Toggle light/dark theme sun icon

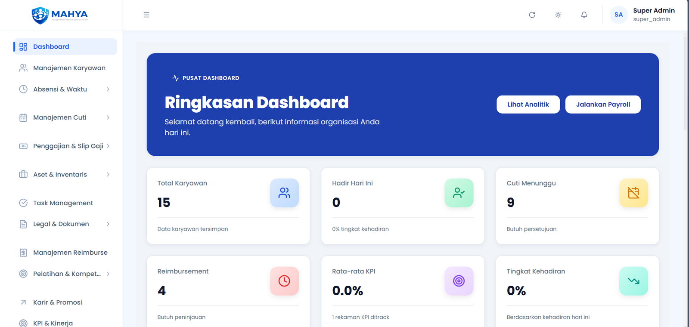(558, 15)
